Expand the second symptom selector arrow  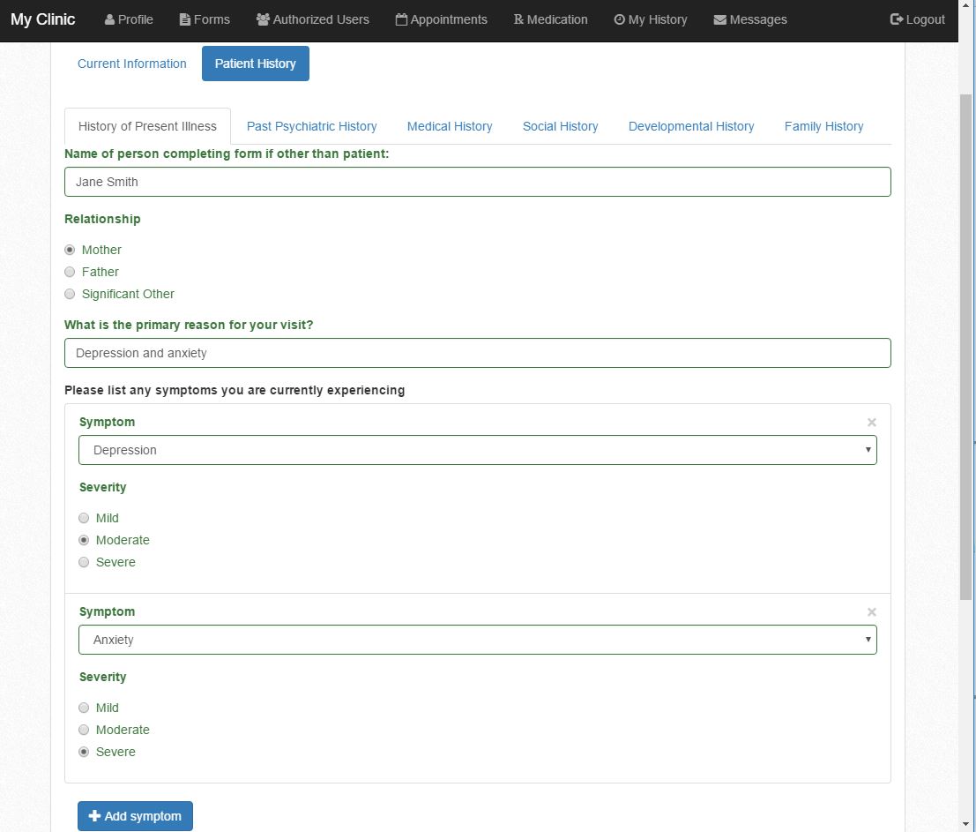(868, 640)
